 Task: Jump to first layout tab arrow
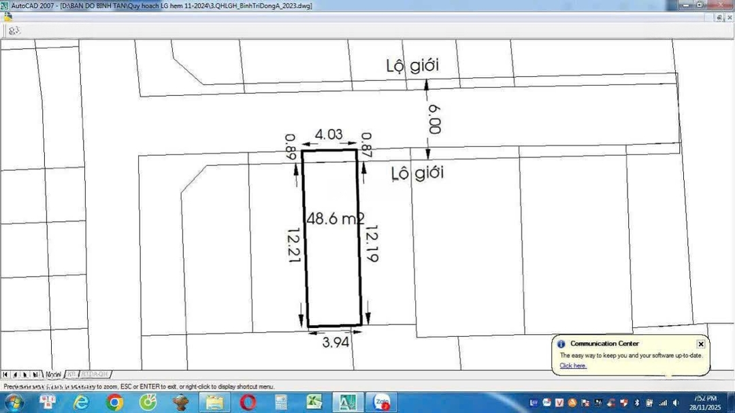(5, 374)
